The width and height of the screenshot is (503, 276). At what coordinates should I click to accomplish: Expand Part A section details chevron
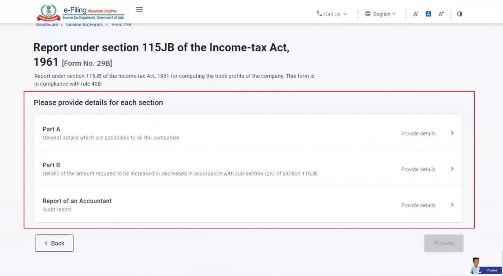click(452, 133)
